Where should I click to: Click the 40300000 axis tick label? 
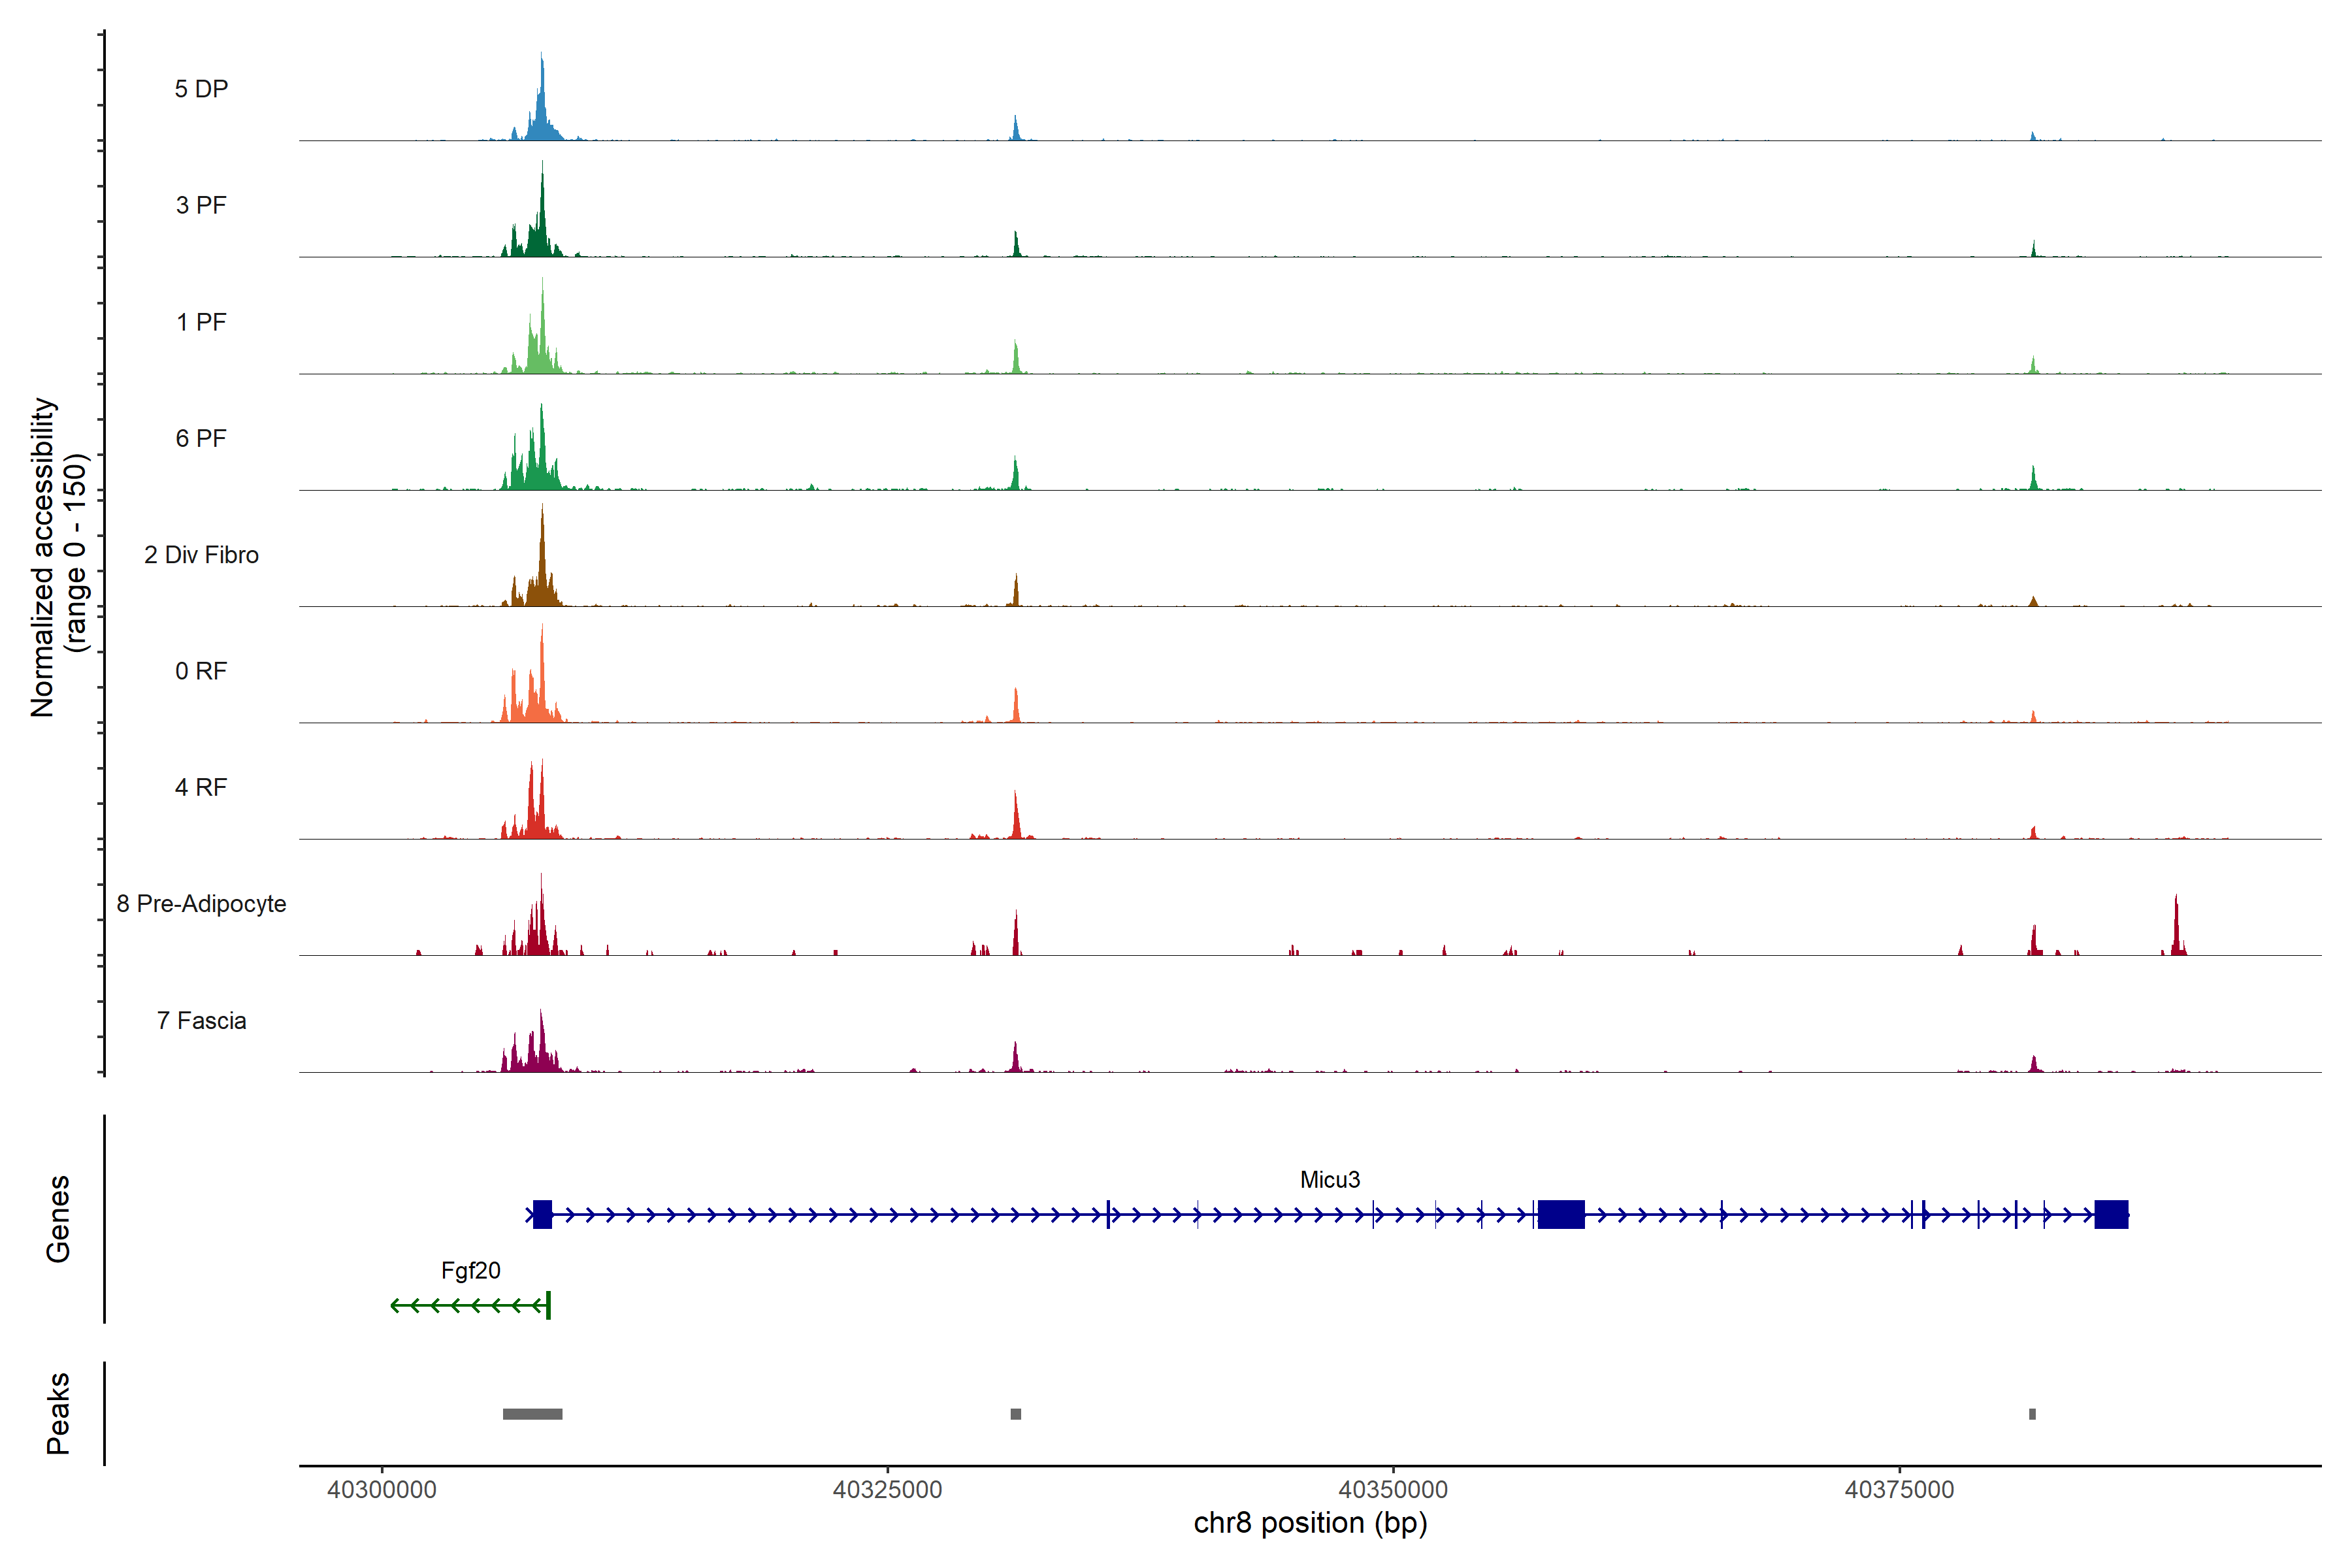pyautogui.click(x=381, y=1490)
